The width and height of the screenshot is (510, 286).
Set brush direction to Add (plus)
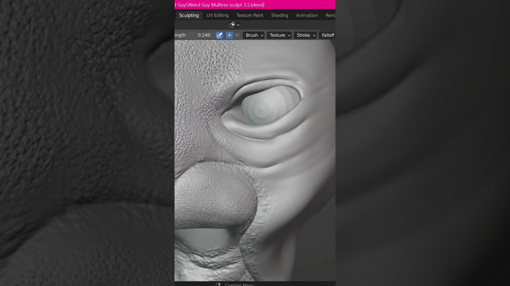click(229, 35)
